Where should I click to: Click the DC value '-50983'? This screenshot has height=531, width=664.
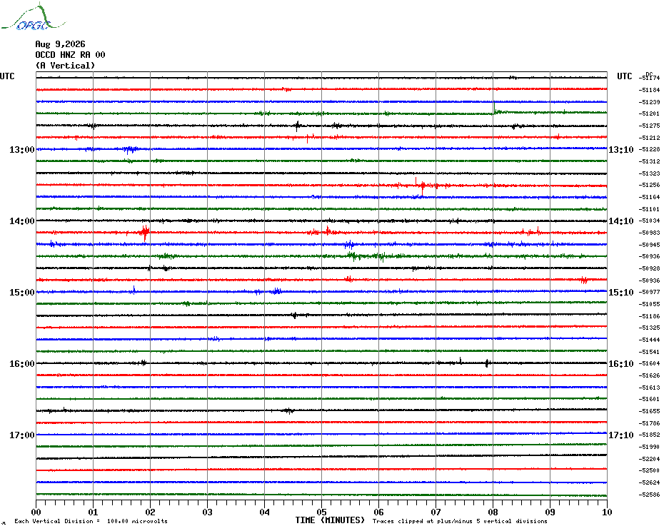[650, 233]
